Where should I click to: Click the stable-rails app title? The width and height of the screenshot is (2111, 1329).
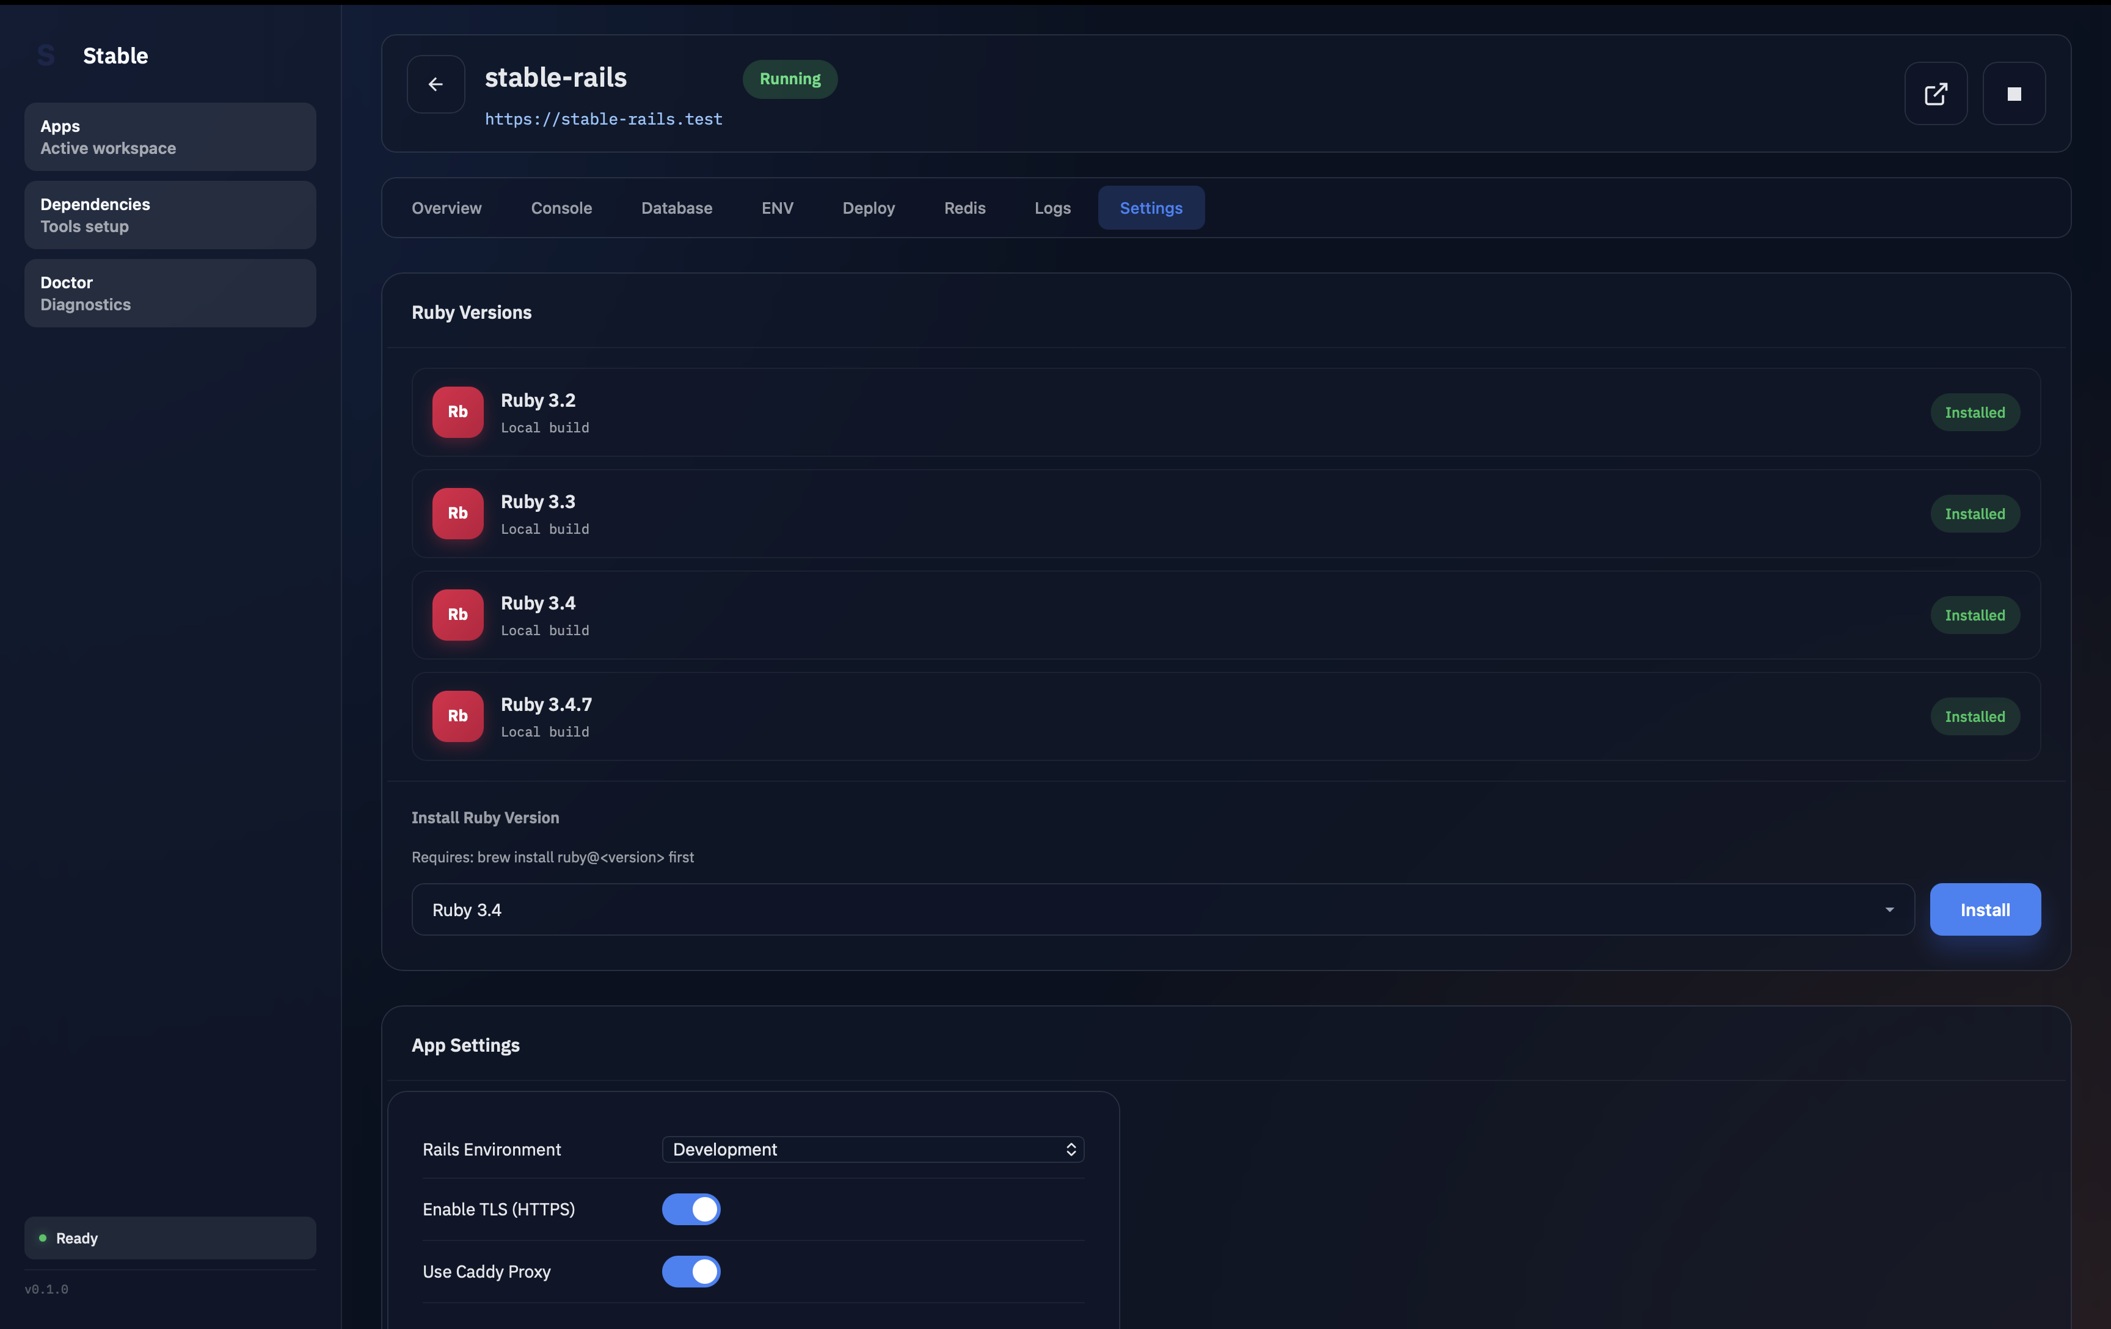point(556,77)
